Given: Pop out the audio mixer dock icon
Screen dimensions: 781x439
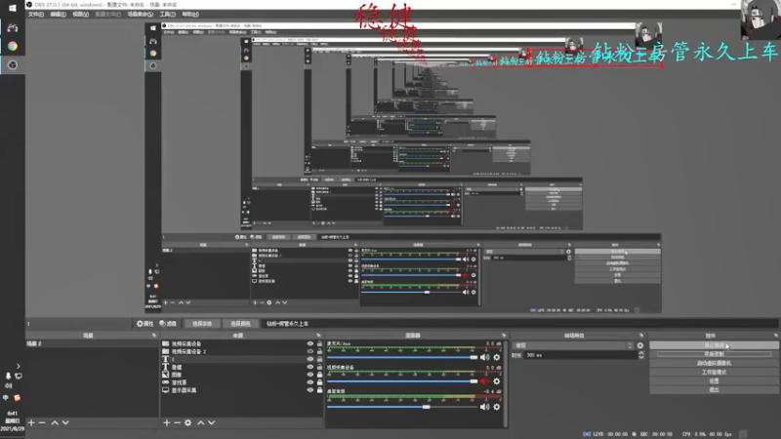Looking at the screenshot, I should [x=504, y=336].
